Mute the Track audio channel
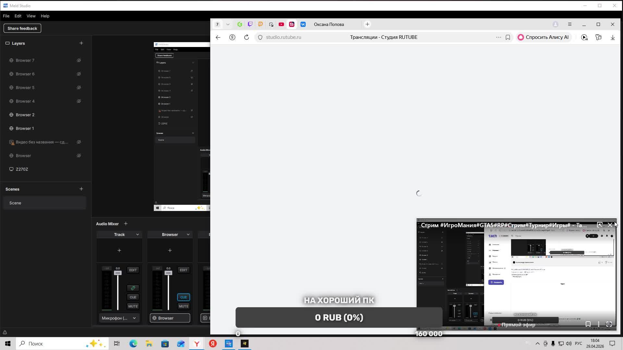Viewport: 623px width, 350px height. 133,306
